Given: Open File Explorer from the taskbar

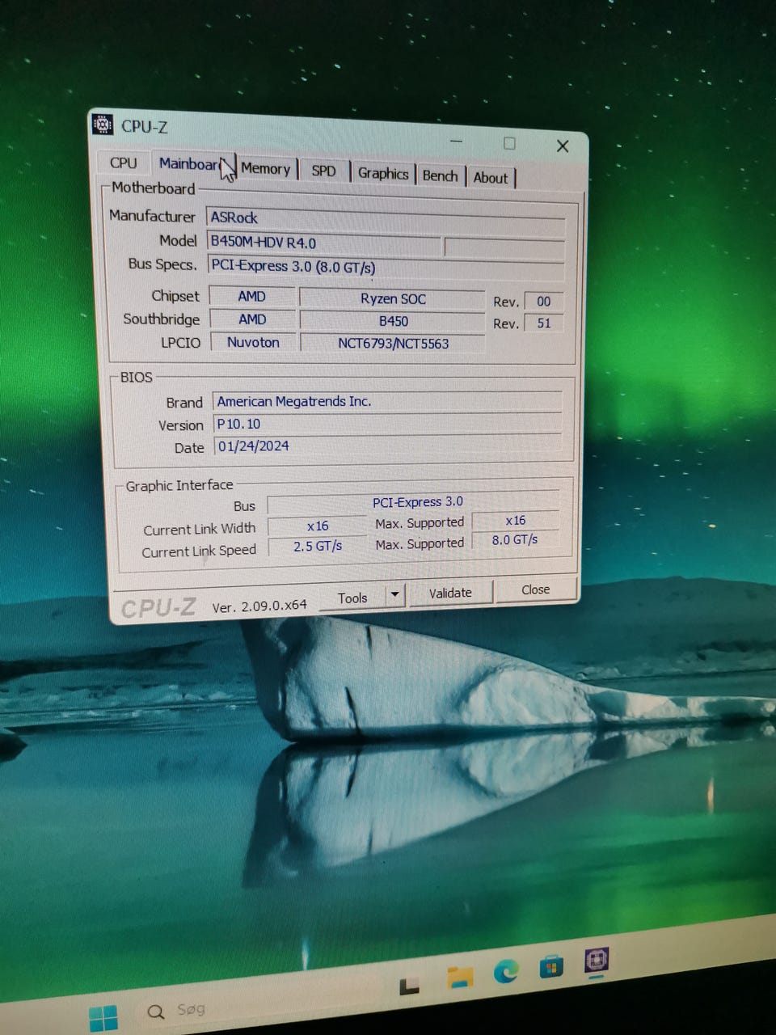Looking at the screenshot, I should point(460,977).
